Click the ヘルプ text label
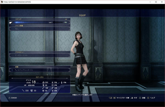The height and width of the screenshot is (107, 165). 153,98
